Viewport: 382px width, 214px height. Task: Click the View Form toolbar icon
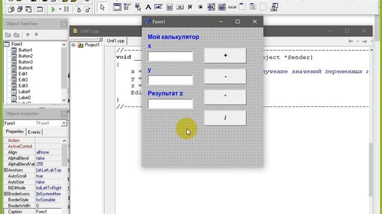click(x=20, y=10)
